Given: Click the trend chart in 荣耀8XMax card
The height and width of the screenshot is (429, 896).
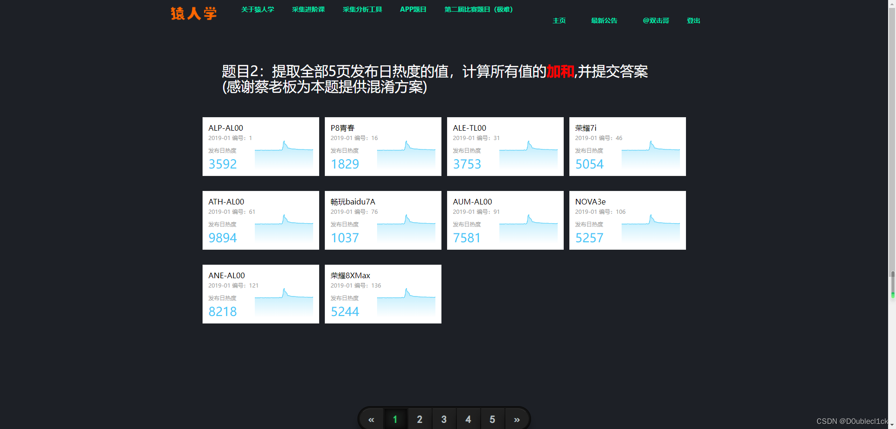Looking at the screenshot, I should (x=406, y=302).
